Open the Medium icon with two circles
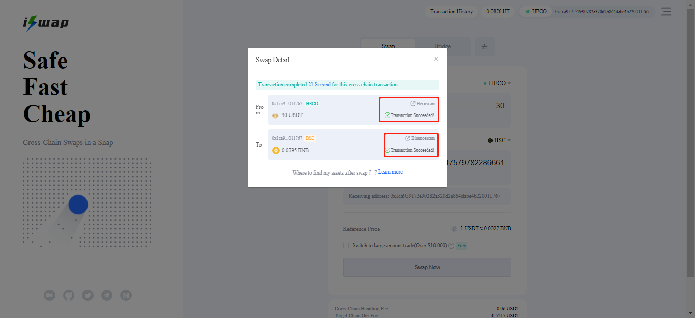Screen dimensions: 695x318 (x=49, y=295)
